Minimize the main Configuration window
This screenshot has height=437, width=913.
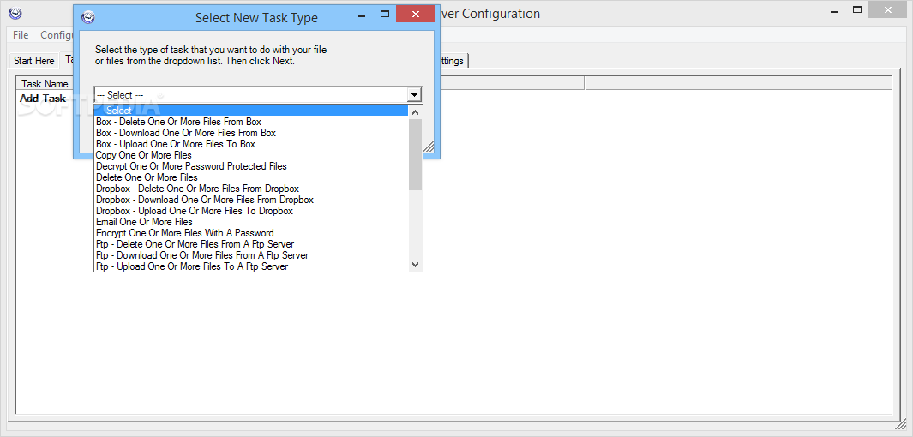pos(835,10)
